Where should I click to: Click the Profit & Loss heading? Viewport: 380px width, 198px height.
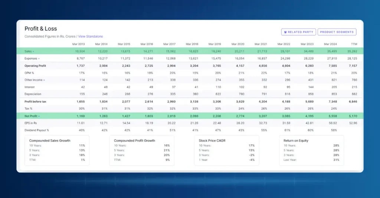point(41,29)
